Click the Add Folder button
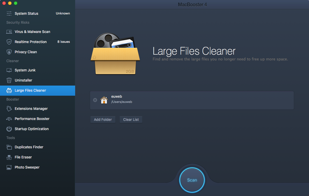The width and height of the screenshot is (309, 196). pyautogui.click(x=103, y=120)
